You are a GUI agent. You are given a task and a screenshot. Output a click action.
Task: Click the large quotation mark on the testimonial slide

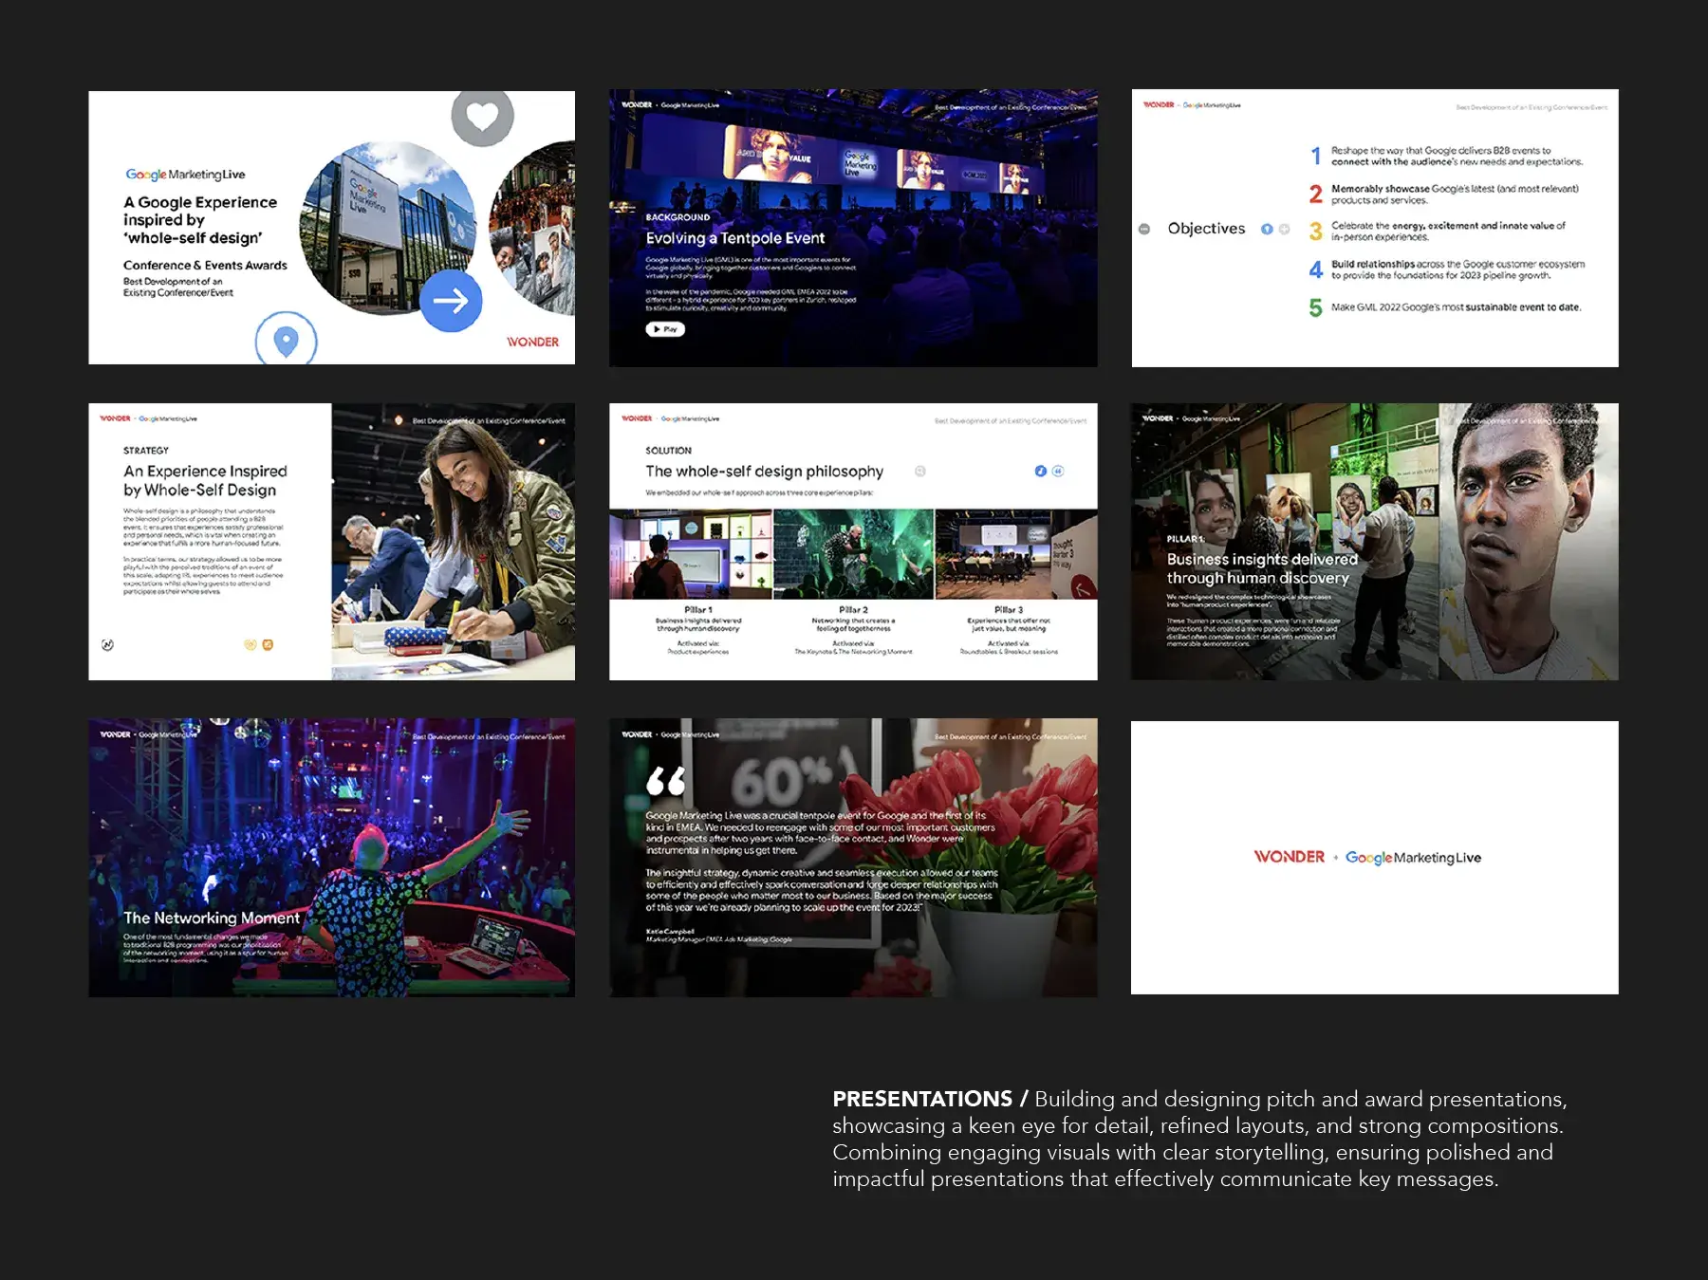tap(665, 782)
